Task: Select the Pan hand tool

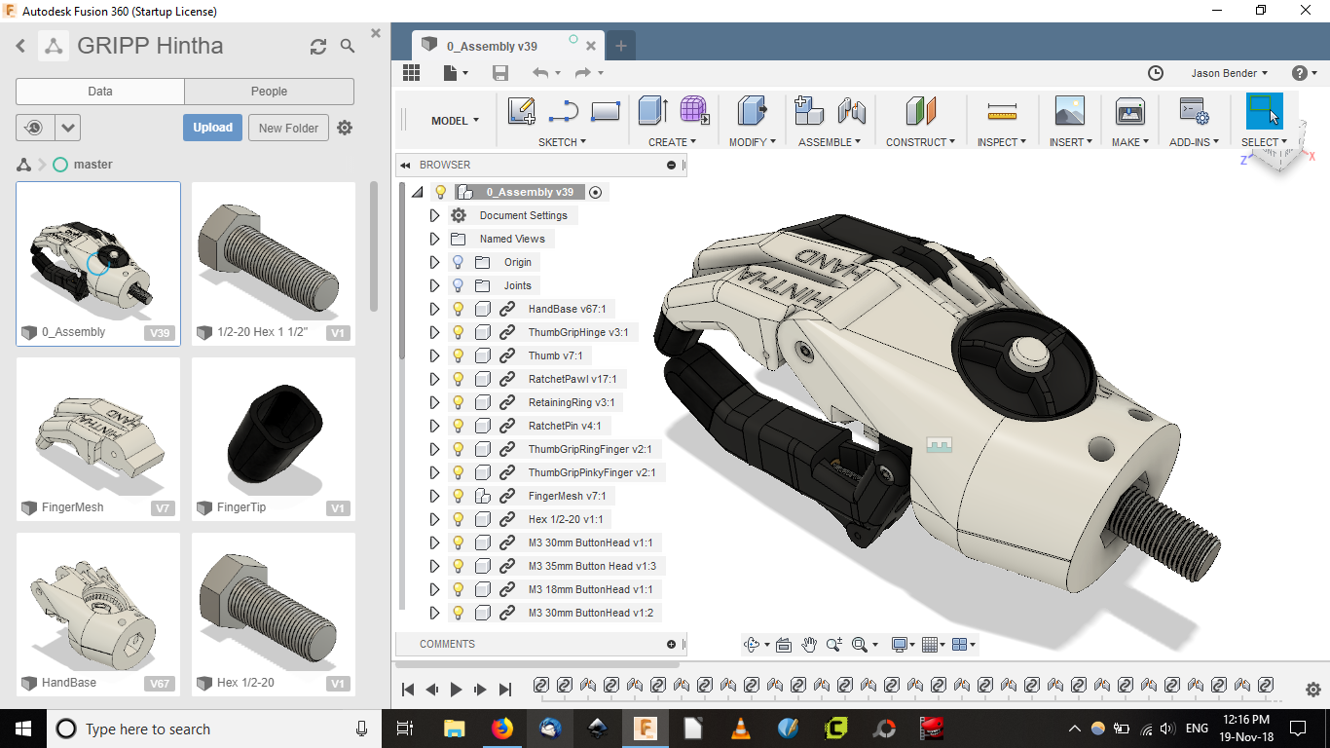Action: point(809,645)
